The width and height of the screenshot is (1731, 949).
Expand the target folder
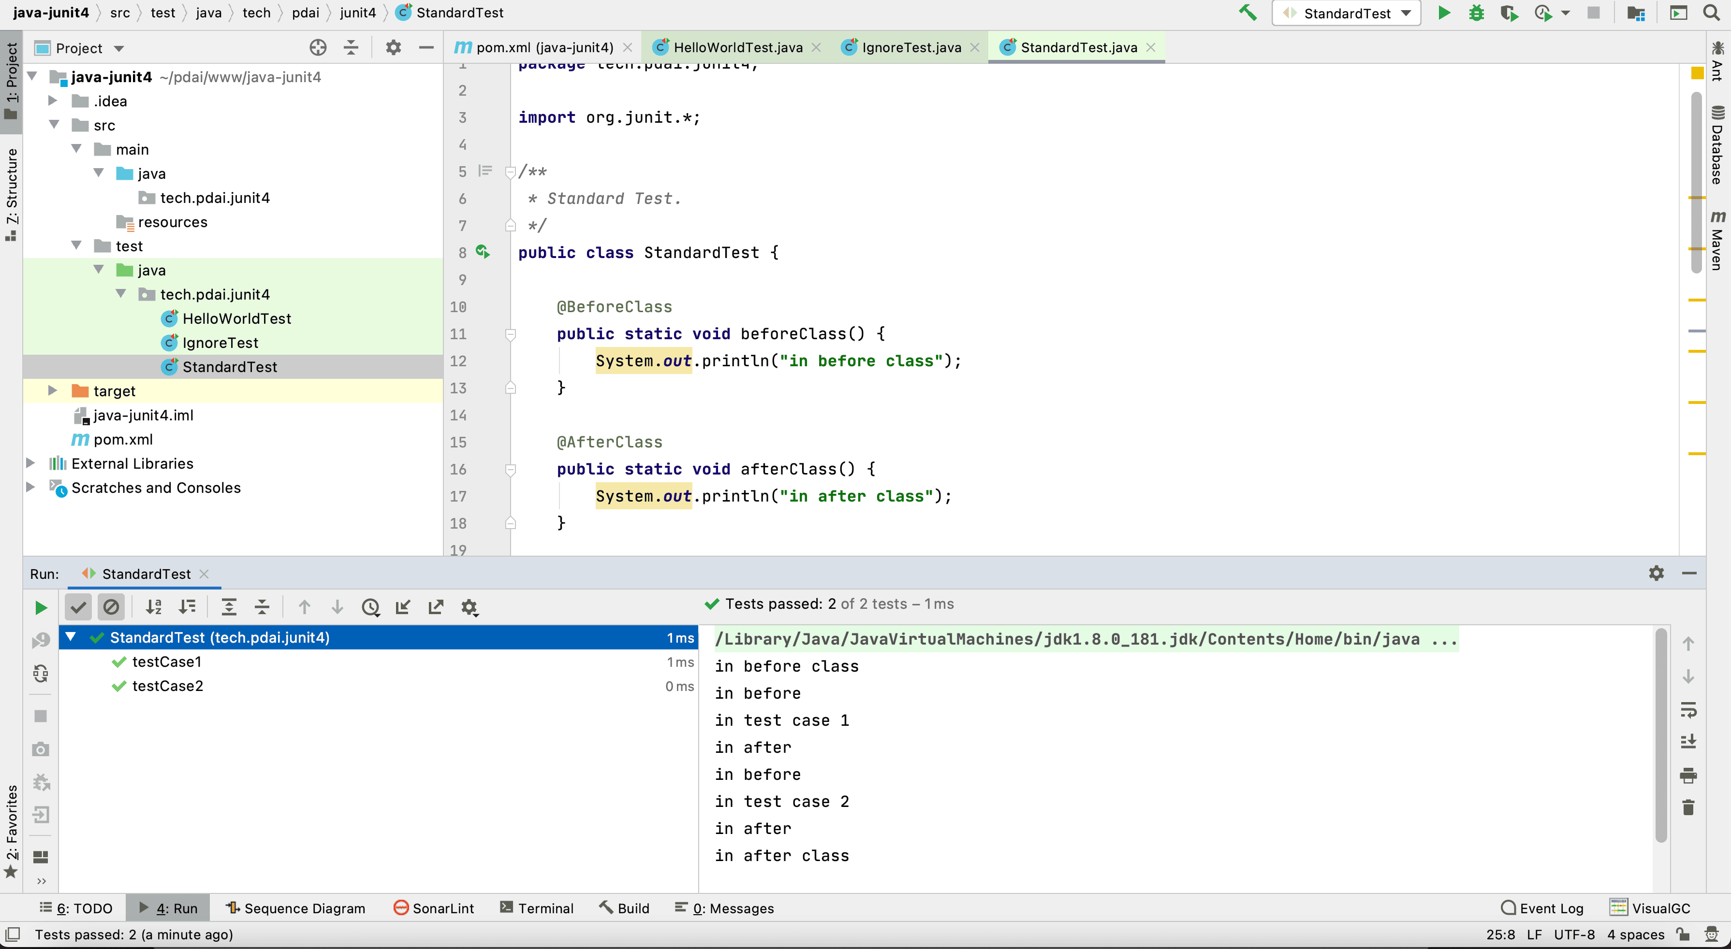(52, 391)
